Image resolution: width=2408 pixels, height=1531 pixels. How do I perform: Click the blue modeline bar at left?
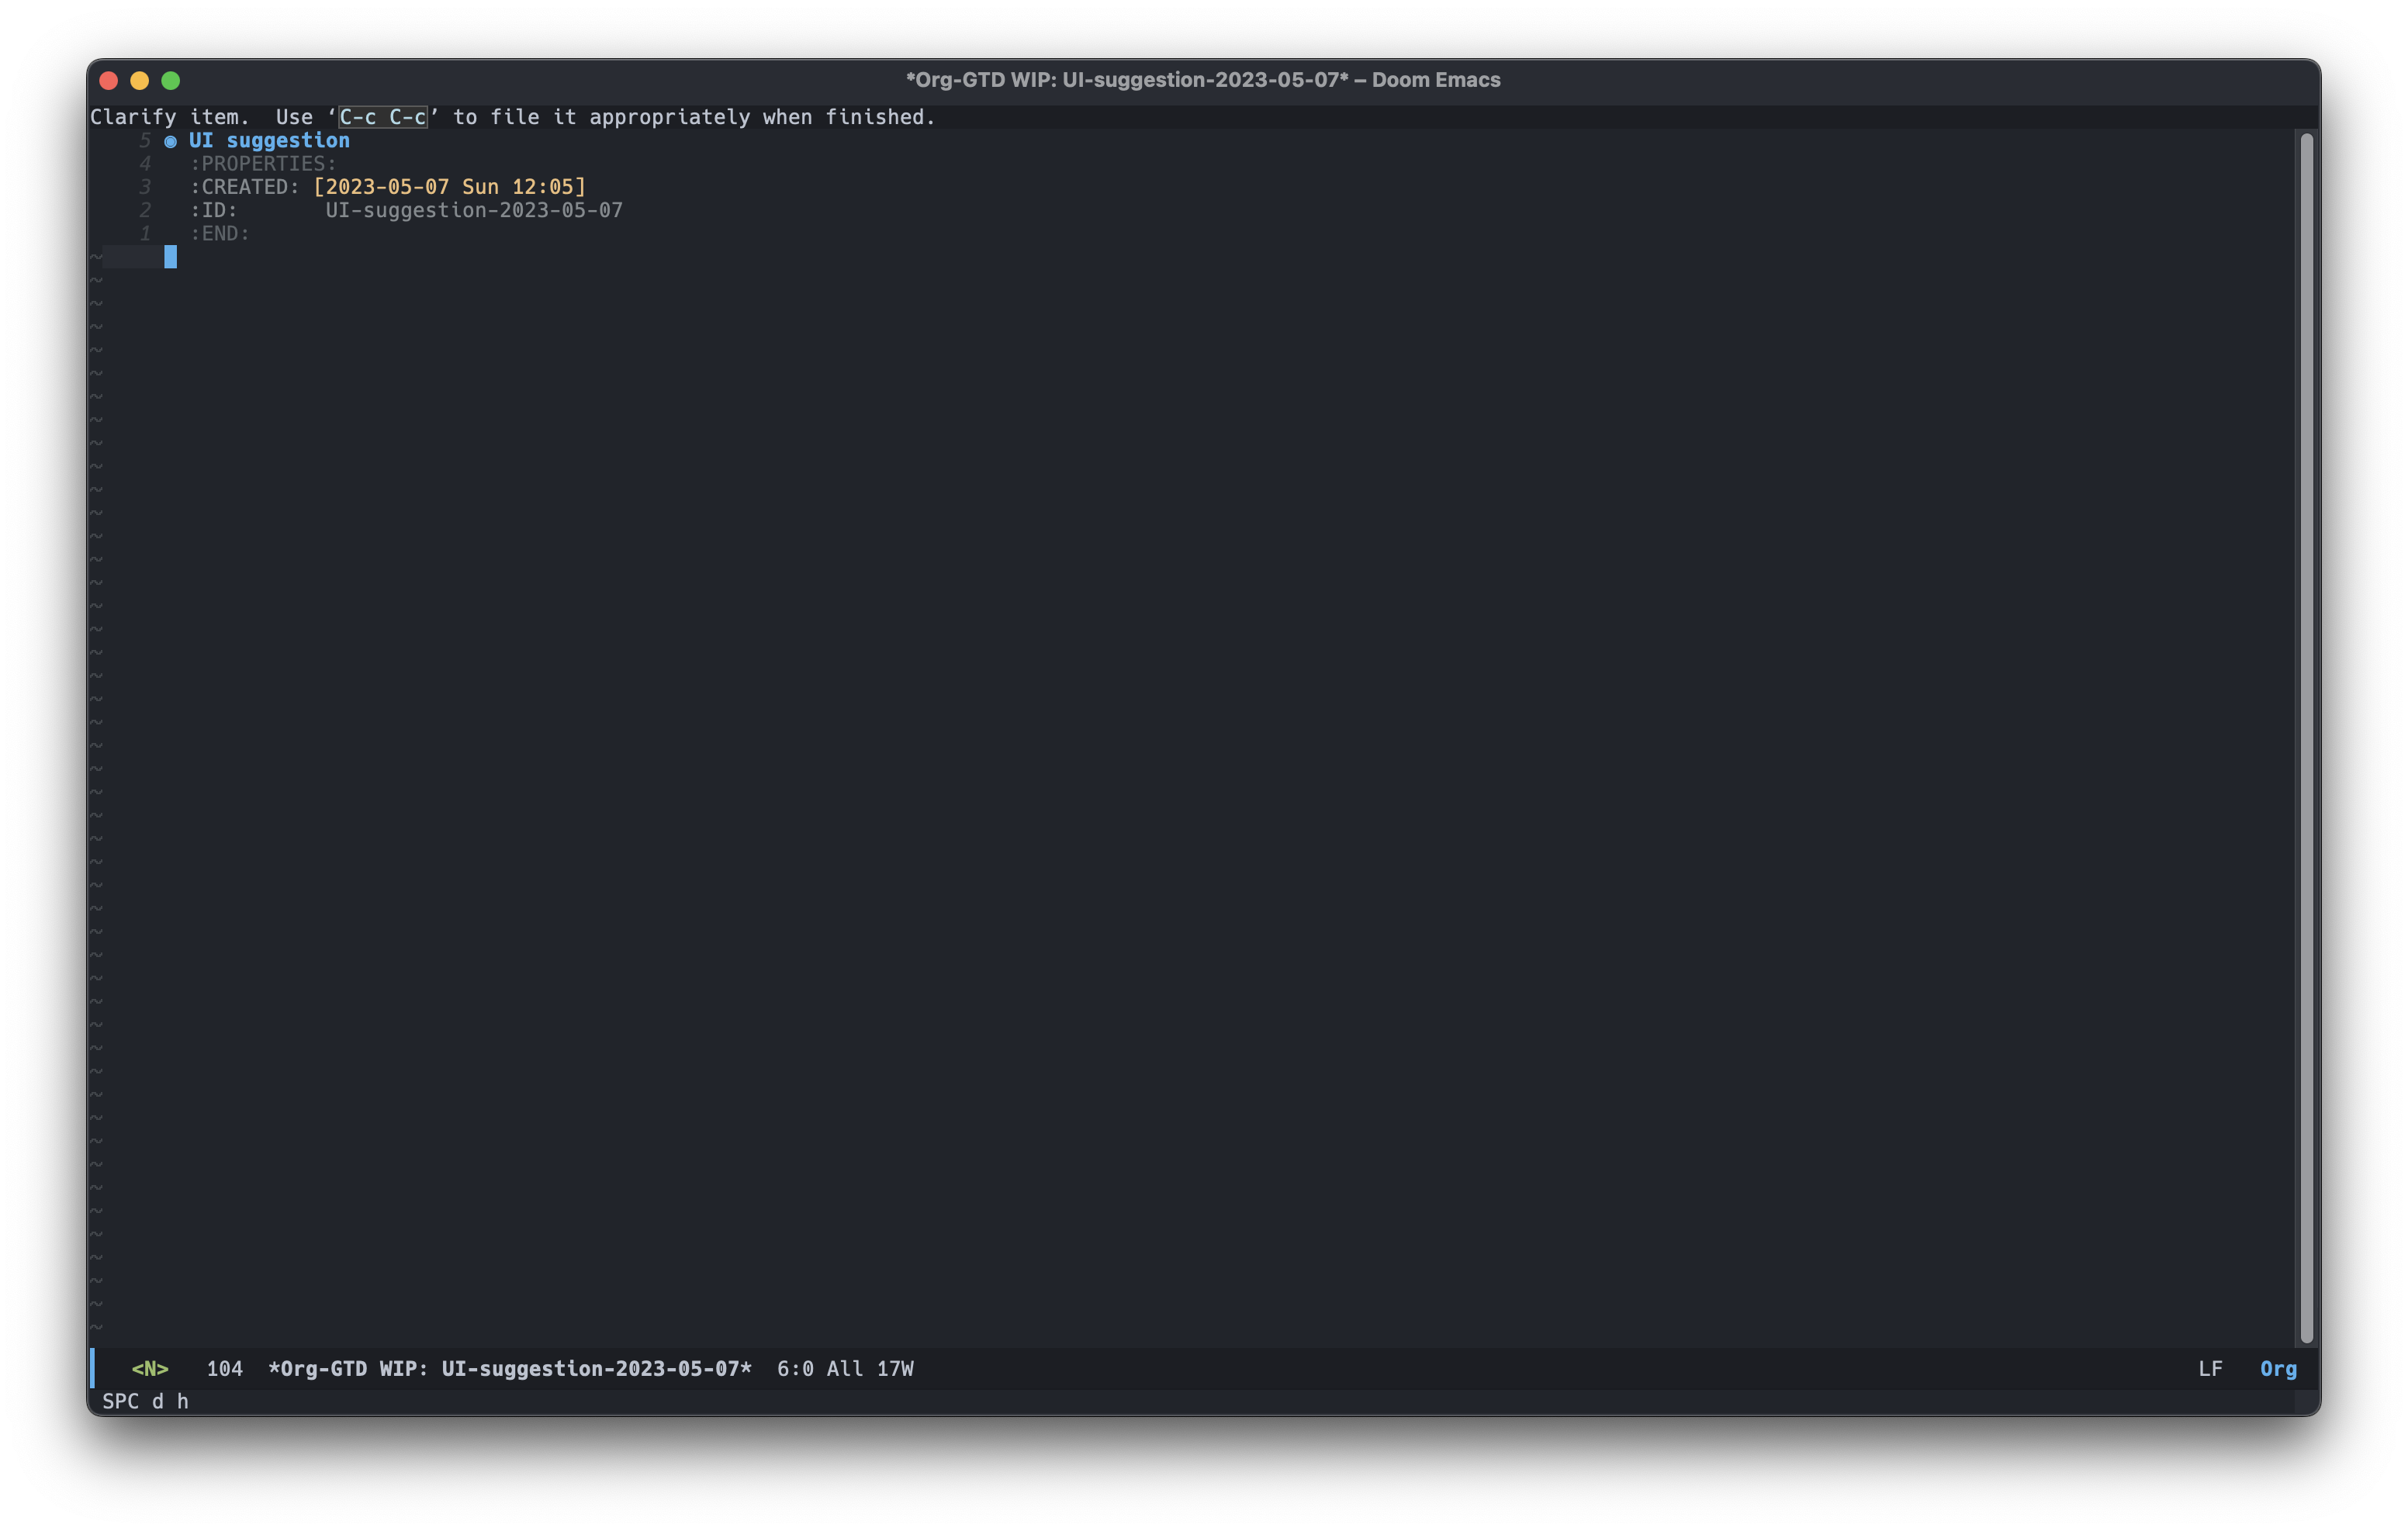click(x=93, y=1368)
